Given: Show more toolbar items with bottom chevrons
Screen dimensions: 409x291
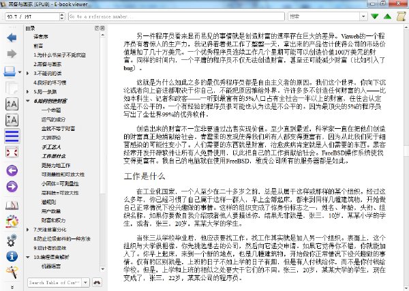Looking at the screenshot, I should coord(12,287).
